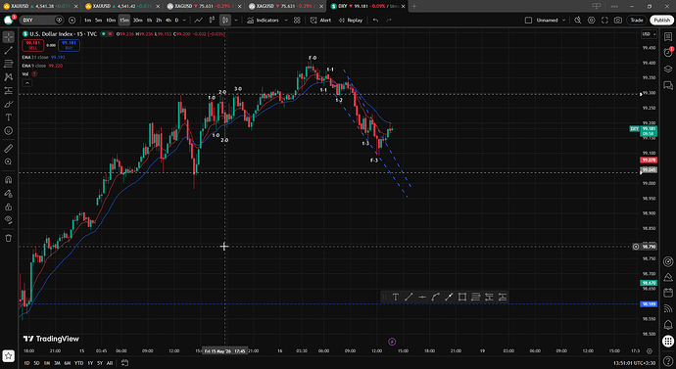Create an Alert from toolbar

tap(320, 21)
